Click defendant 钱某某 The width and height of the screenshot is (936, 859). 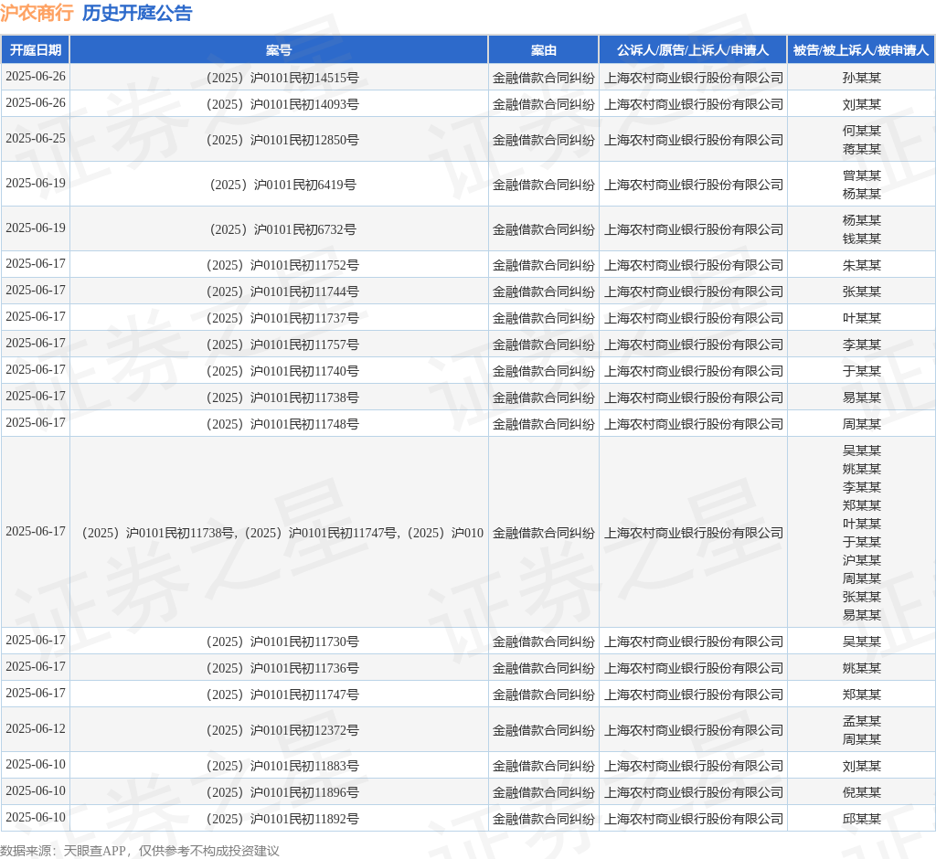click(861, 239)
